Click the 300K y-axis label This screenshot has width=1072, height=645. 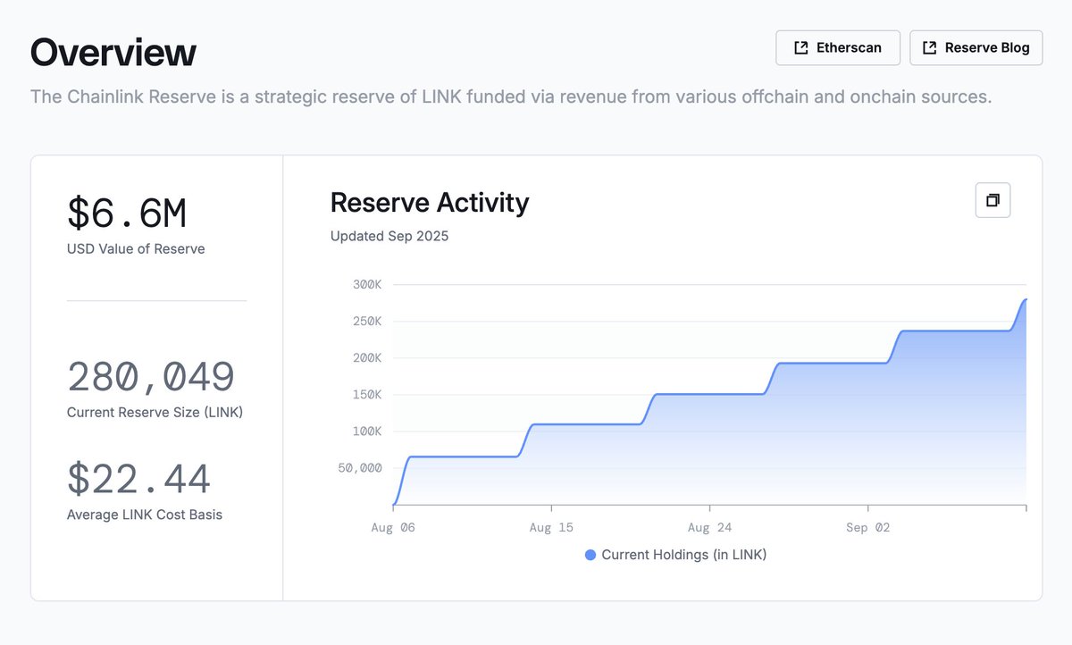point(367,285)
